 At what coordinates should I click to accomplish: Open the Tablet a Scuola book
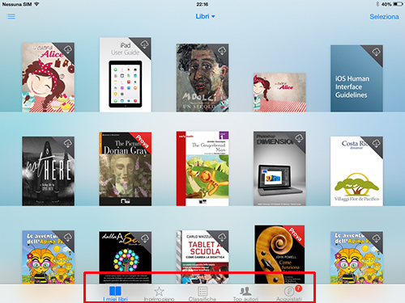[202, 257]
